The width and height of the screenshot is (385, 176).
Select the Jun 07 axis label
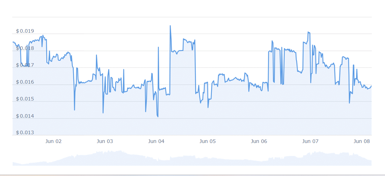point(311,142)
